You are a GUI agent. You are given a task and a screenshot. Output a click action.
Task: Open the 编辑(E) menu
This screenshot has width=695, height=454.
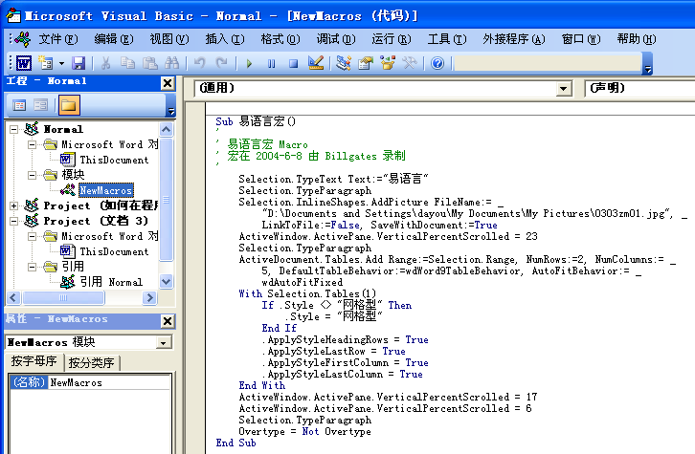coord(114,39)
